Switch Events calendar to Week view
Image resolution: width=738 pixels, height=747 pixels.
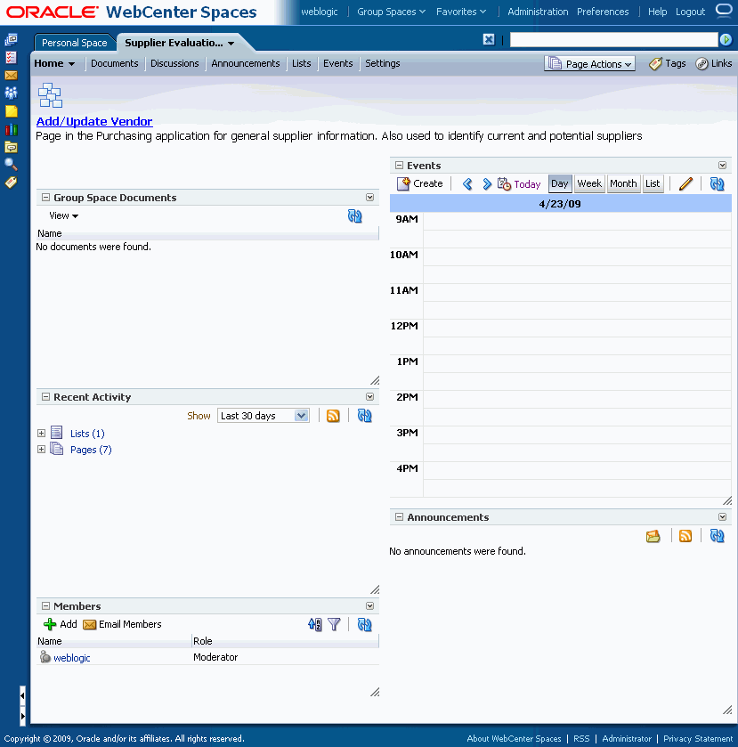coord(589,184)
